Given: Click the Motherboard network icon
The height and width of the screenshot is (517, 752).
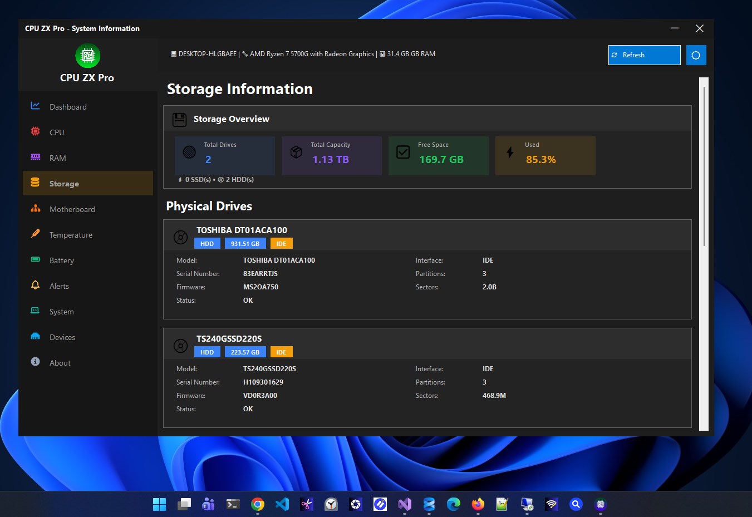Looking at the screenshot, I should tap(35, 209).
